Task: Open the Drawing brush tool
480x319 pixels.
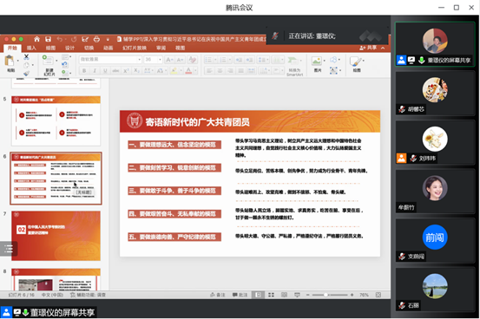Action: click(356, 62)
